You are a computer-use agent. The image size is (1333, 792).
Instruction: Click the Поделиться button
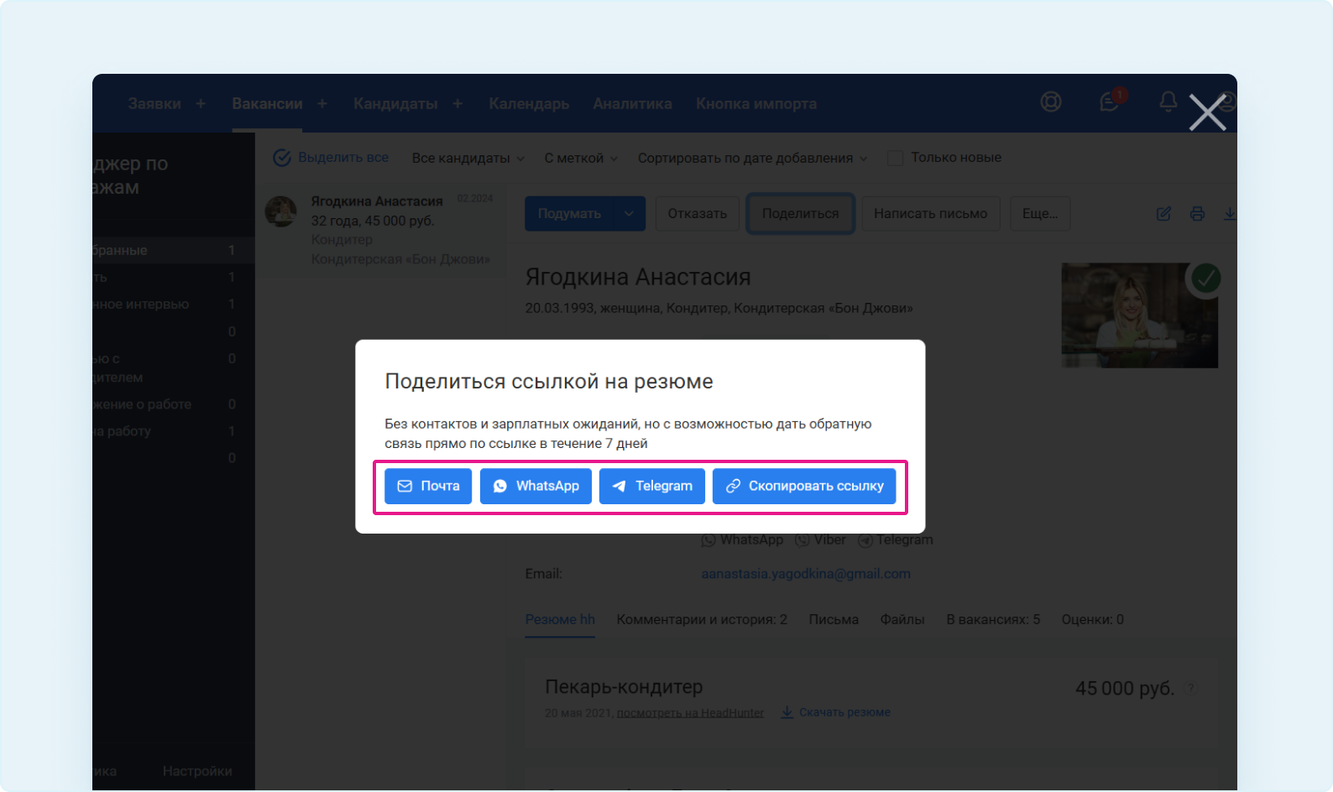(801, 214)
